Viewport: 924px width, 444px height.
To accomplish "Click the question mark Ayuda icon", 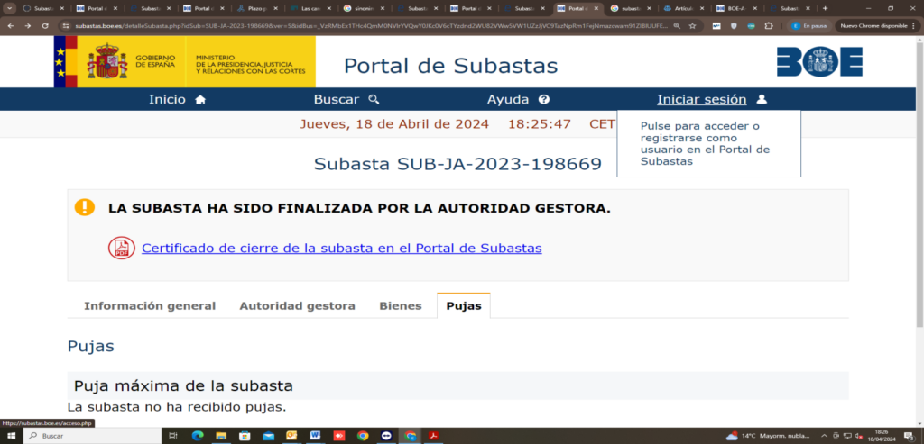I will point(543,100).
